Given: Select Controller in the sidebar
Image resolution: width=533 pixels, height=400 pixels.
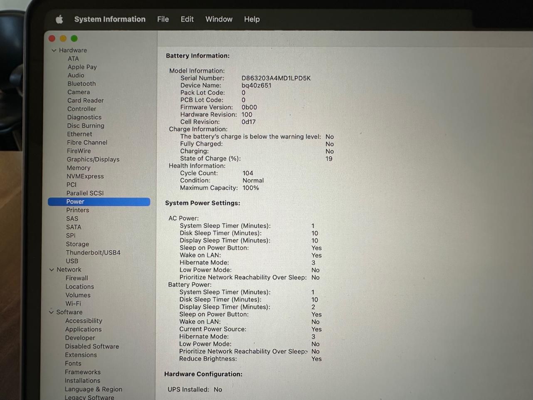Looking at the screenshot, I should (x=81, y=109).
